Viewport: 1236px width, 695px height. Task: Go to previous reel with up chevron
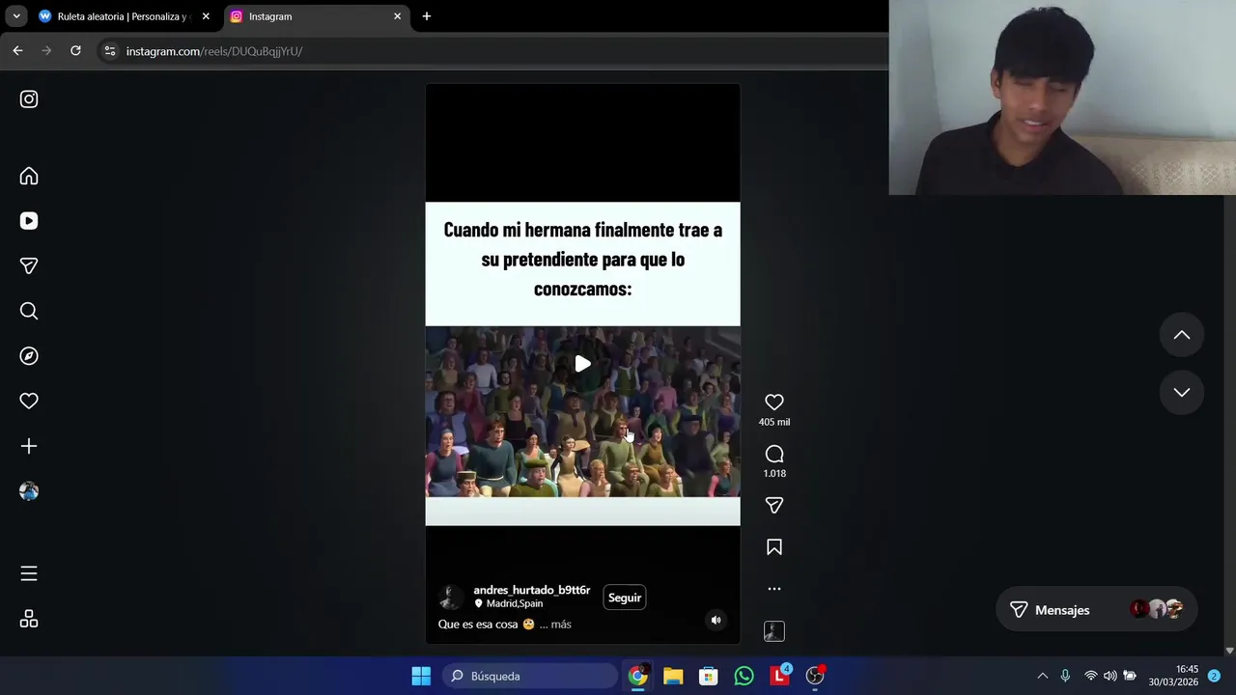coord(1182,335)
